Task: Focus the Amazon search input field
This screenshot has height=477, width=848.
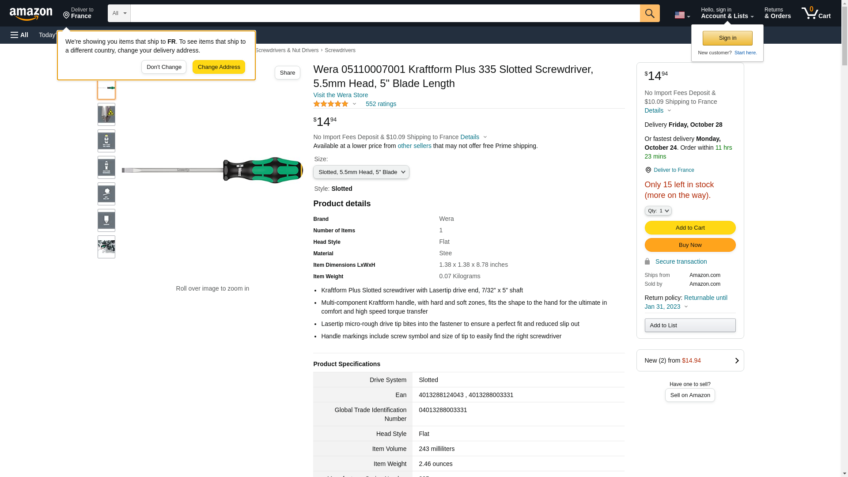Action: click(x=385, y=13)
